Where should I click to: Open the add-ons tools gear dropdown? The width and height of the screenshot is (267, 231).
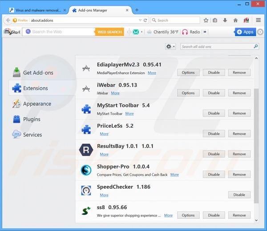pos(170,46)
